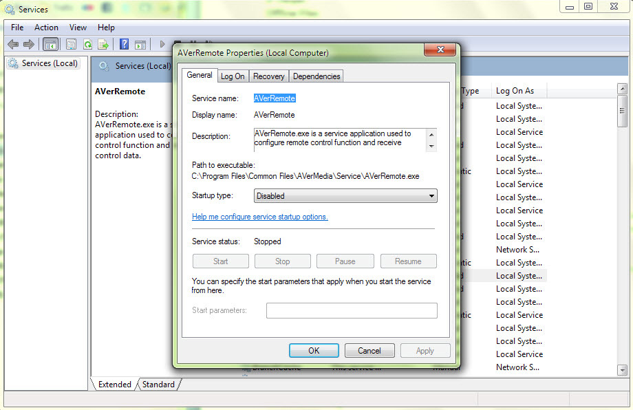Click services list scrollbar down arrow

[623, 369]
